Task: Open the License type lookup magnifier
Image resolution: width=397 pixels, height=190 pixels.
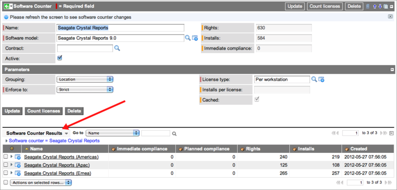Action: pyautogui.click(x=314, y=79)
